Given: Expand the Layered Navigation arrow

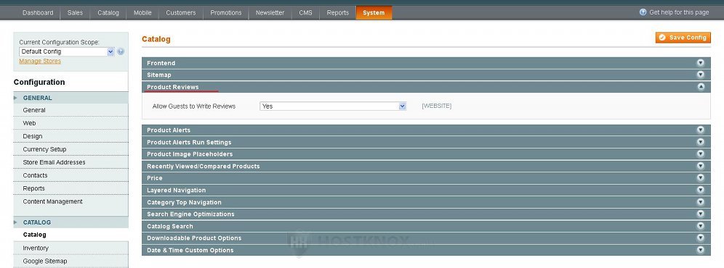Looking at the screenshot, I should [701, 190].
